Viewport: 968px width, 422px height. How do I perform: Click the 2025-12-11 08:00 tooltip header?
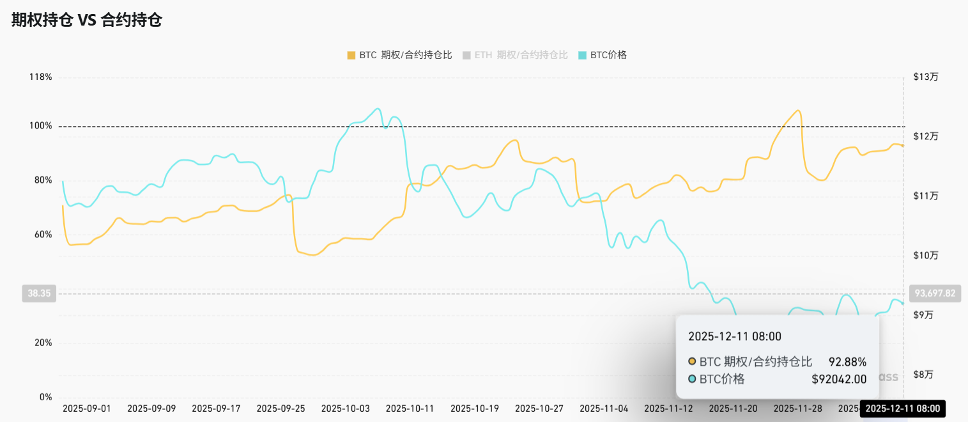click(x=734, y=336)
